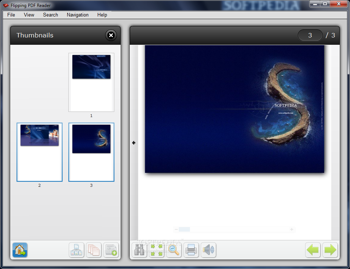Toggle sound with the speaker icon
Image resolution: width=350 pixels, height=269 pixels.
pos(208,250)
